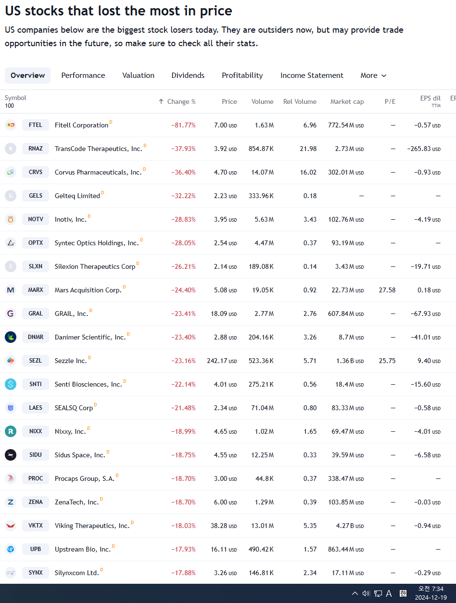Open the taskbar network icon
This screenshot has width=456, height=603.
(378, 593)
